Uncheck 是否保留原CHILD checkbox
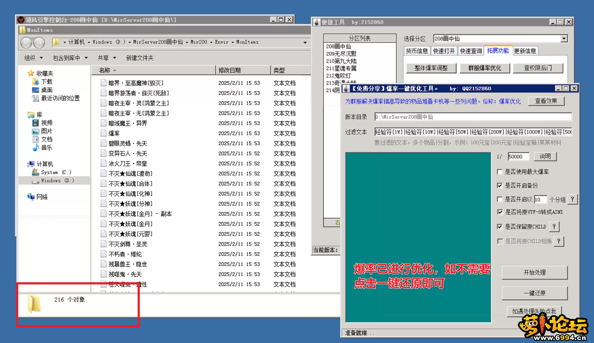 500,227
